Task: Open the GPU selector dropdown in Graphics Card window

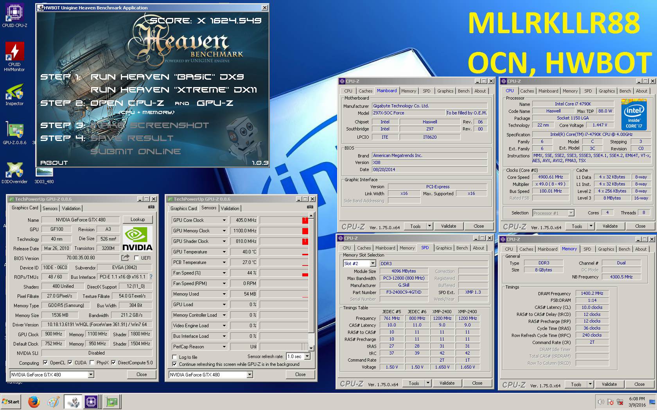Action: (x=91, y=374)
